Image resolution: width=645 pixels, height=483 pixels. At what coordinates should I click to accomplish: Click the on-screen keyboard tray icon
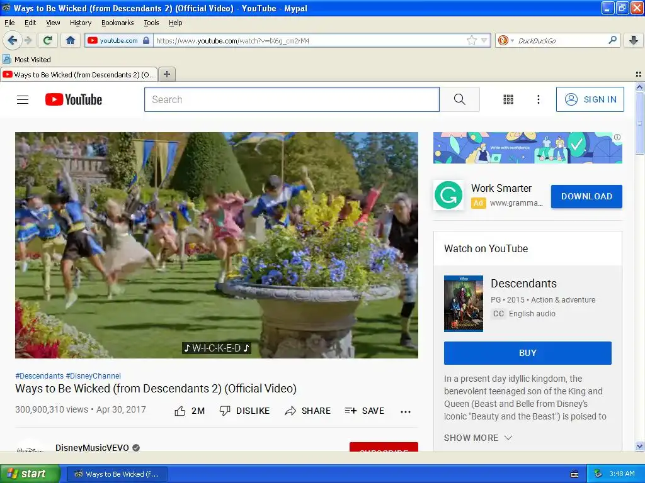(x=574, y=474)
